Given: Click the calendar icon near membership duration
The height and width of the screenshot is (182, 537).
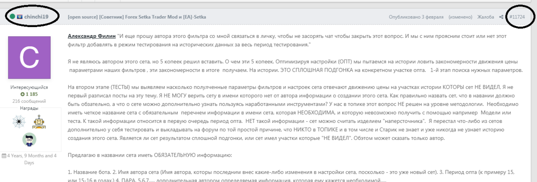Looking at the screenshot, I should pos(4,156).
